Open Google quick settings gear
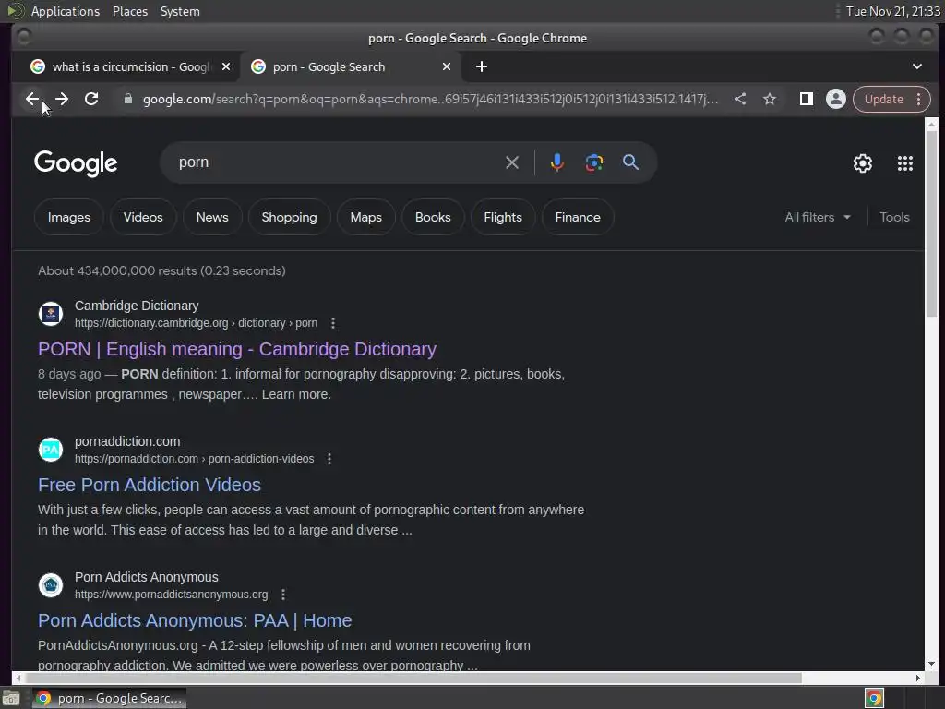The height and width of the screenshot is (709, 945). [x=863, y=162]
